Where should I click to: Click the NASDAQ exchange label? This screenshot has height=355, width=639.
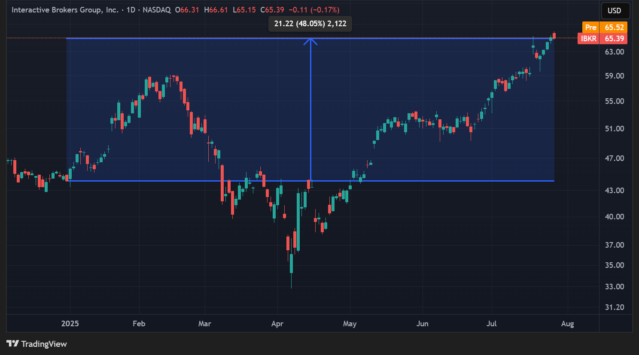156,10
